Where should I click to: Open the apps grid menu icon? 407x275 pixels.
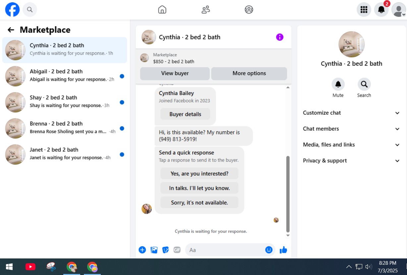coord(364,10)
